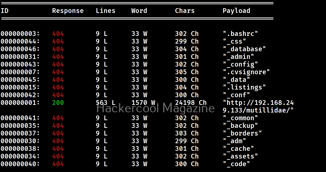Click the "Response" column header

pyautogui.click(x=68, y=11)
